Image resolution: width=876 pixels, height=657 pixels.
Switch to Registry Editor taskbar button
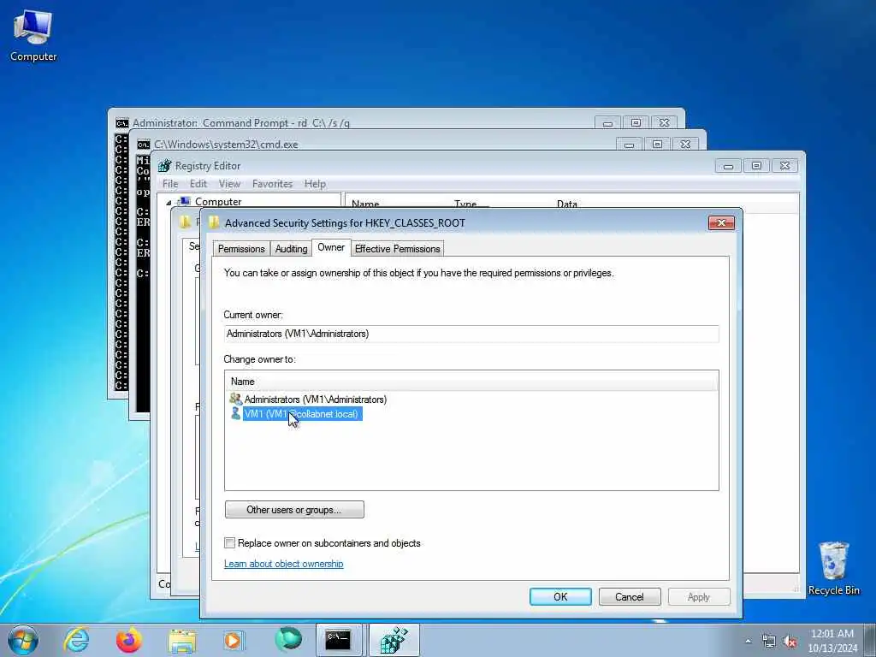click(x=394, y=640)
